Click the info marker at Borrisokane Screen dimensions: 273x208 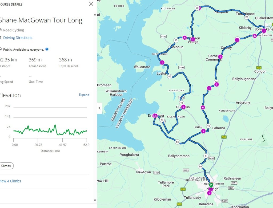(264, 31)
